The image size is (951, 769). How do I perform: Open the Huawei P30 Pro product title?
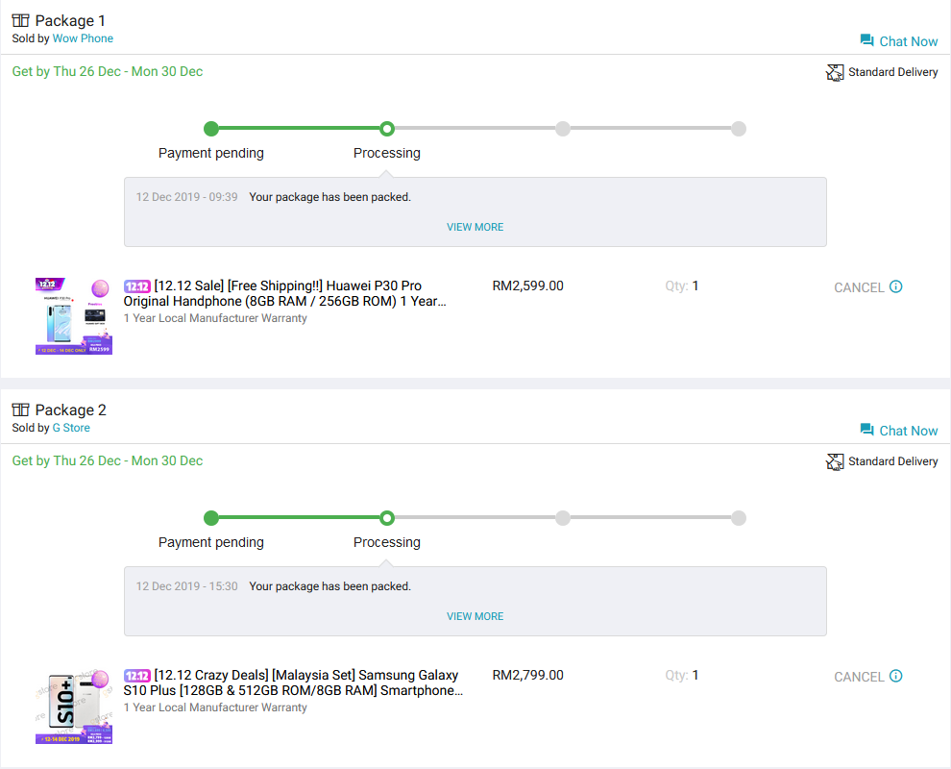point(285,294)
